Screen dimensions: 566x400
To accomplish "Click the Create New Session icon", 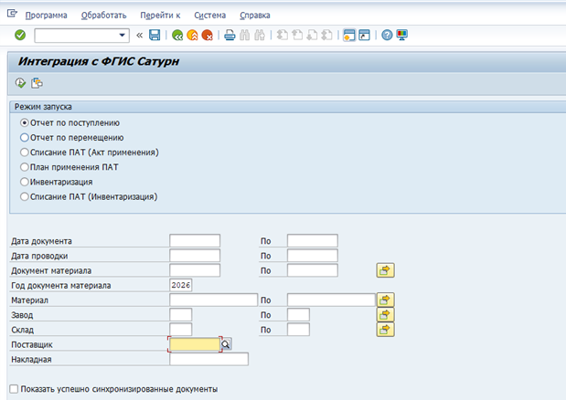I will coord(349,35).
